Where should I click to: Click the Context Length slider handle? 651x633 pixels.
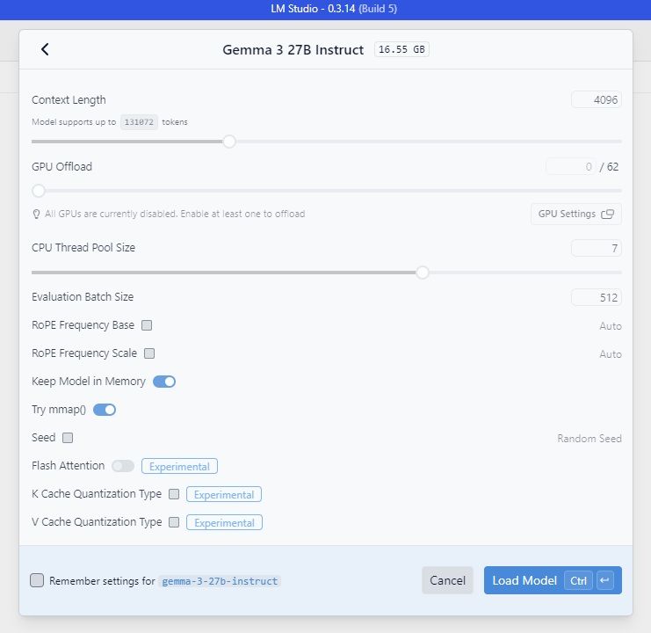pos(229,141)
